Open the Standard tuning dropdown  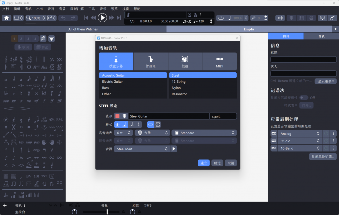point(204,133)
